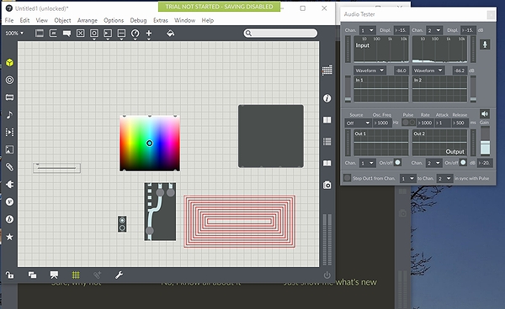Toggle the left Pulse button in Audio Tester
The image size is (505, 309).
406,123
